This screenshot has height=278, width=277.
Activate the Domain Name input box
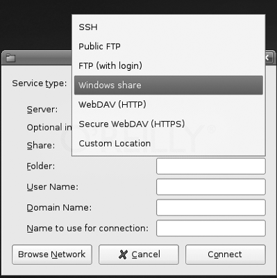(x=211, y=208)
